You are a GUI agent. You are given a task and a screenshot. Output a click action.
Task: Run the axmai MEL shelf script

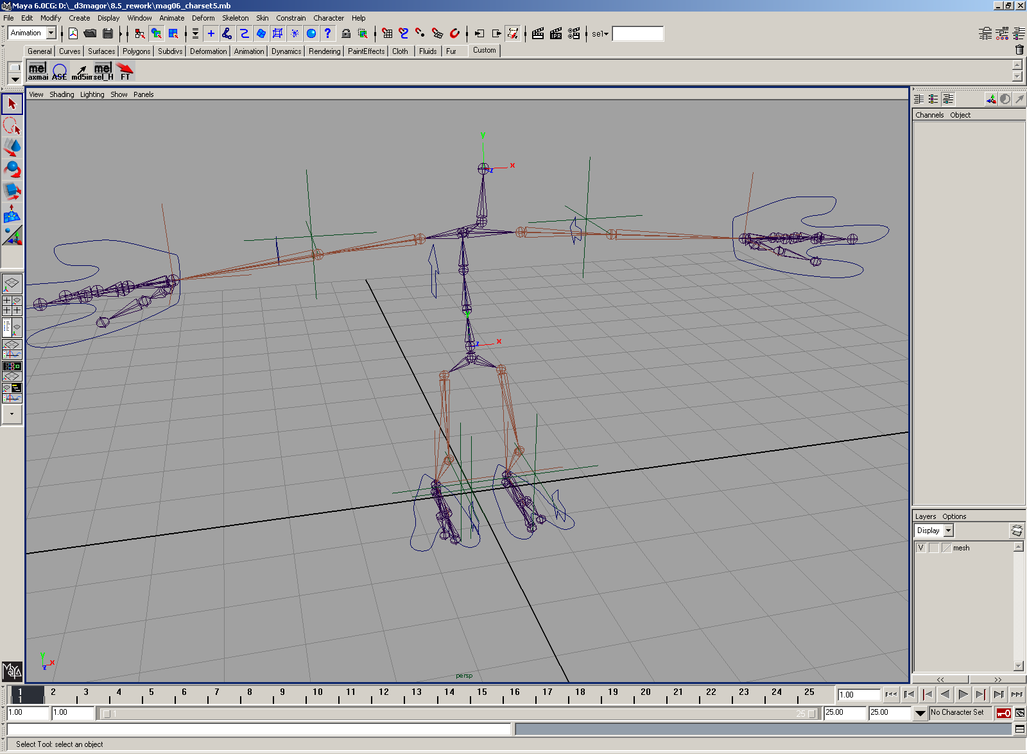38,71
